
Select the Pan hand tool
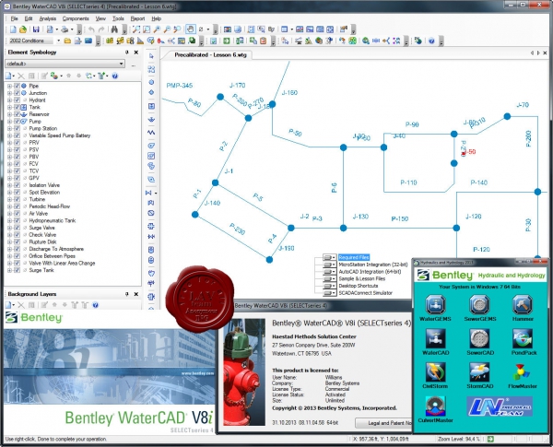191,29
